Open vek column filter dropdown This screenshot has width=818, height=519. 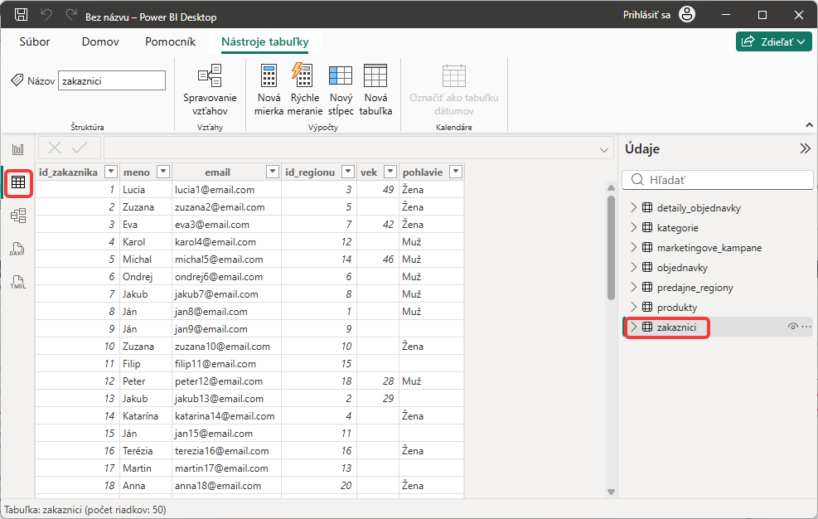(x=390, y=172)
